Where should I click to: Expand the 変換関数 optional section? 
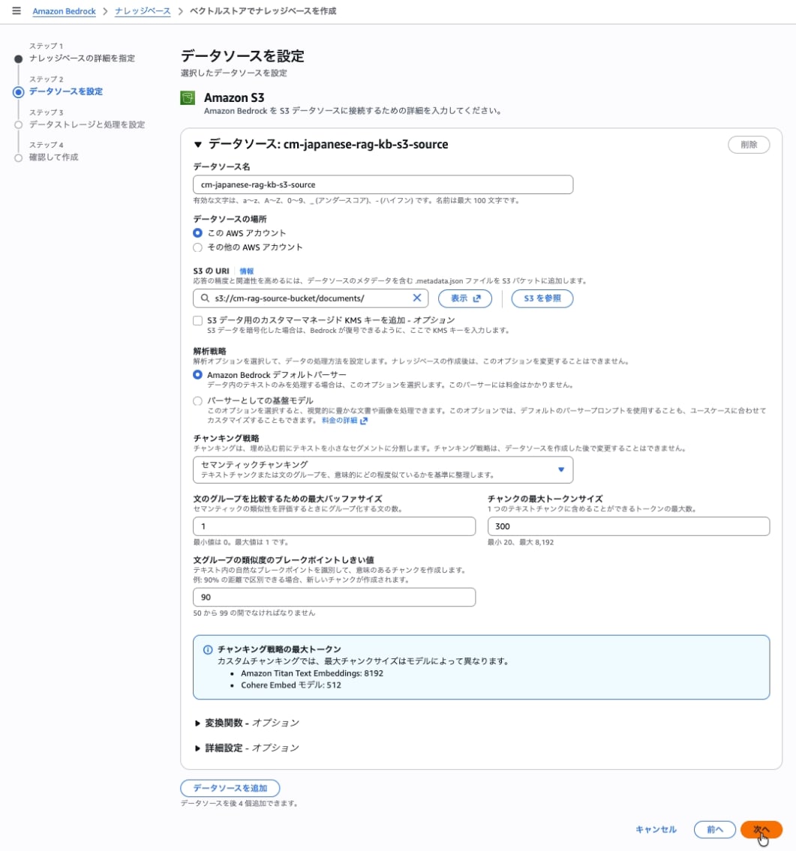pyautogui.click(x=198, y=724)
